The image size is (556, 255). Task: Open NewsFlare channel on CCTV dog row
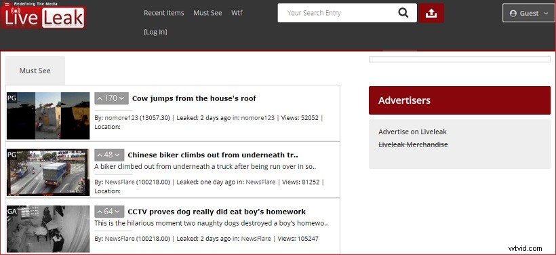tap(256, 239)
